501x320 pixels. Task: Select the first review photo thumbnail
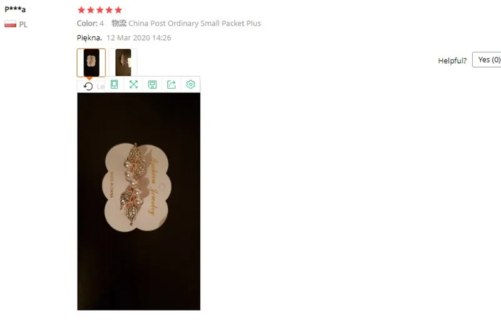pos(91,62)
